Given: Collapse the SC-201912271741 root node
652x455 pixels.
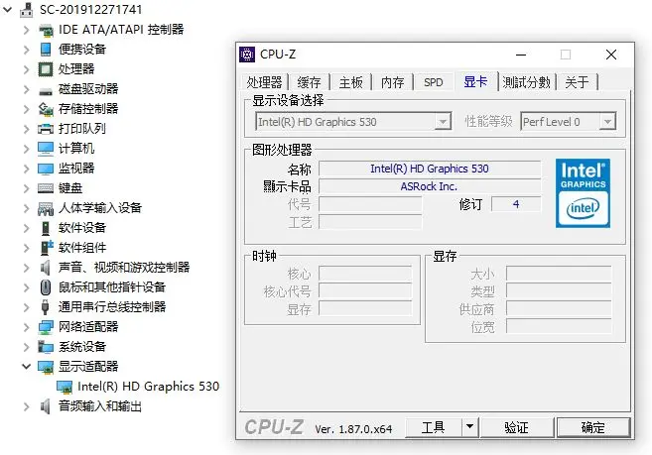Looking at the screenshot, I should pyautogui.click(x=8, y=10).
